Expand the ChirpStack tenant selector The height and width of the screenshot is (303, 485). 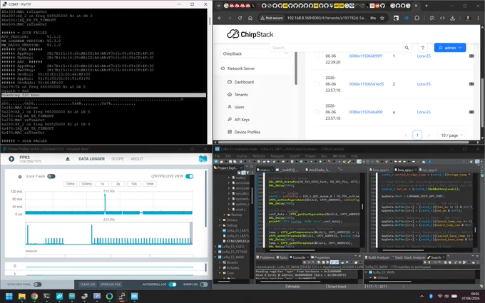point(255,53)
